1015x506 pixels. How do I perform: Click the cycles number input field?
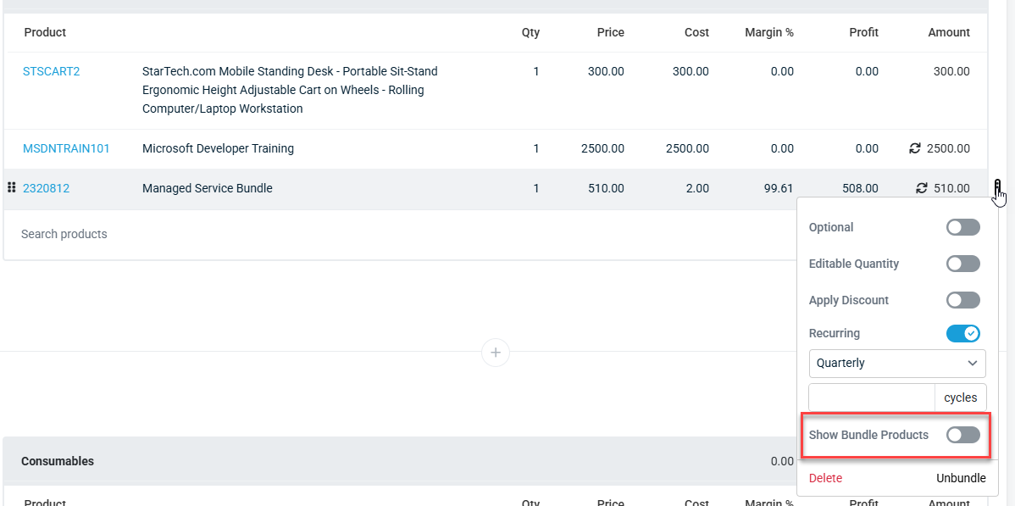point(872,398)
